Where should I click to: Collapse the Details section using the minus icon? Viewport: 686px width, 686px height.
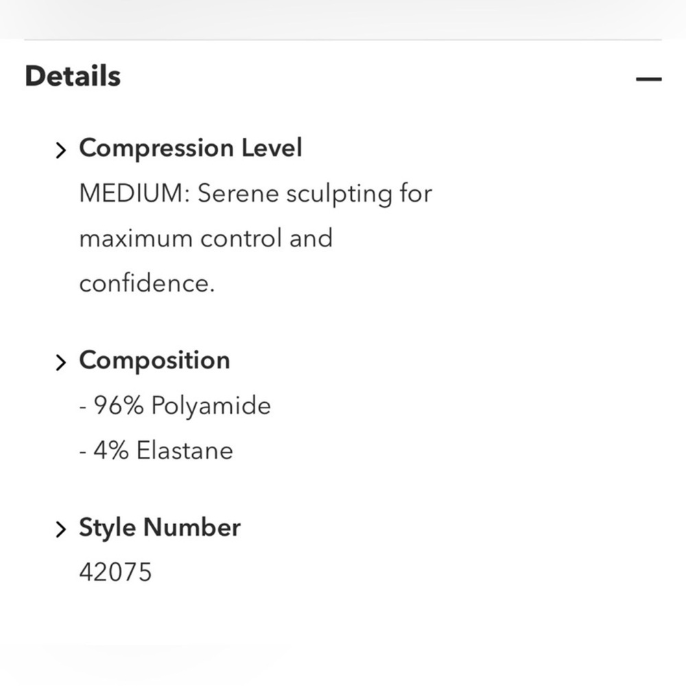pos(649,79)
